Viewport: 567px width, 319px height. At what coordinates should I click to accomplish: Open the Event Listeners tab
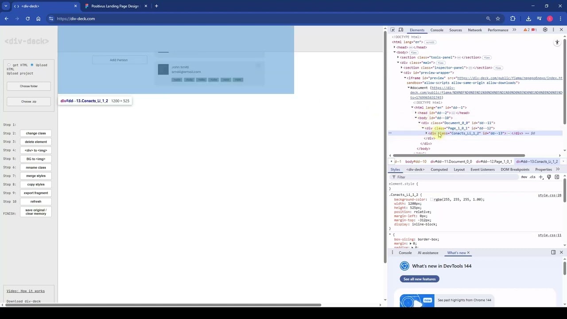(x=482, y=170)
